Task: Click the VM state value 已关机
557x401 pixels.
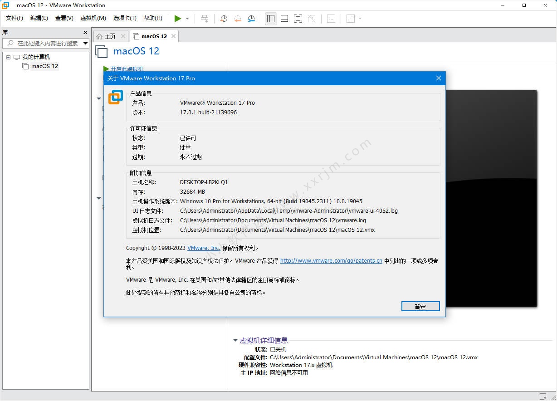Action: click(x=278, y=350)
